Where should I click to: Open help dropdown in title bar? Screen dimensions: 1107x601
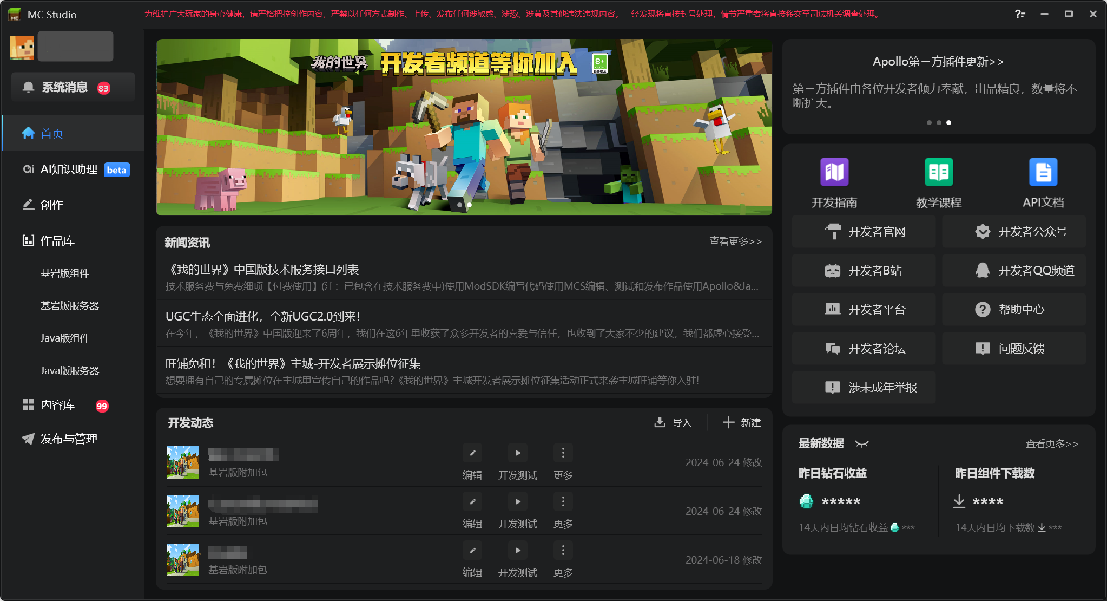(x=1020, y=14)
